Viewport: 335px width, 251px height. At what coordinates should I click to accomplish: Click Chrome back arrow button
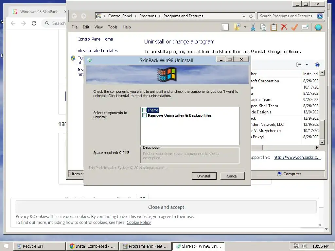[13, 23]
